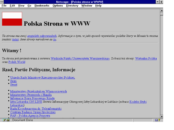Click the Sejm link
Image resolution: width=174 pixels, height=130 pixels.
click(13, 81)
